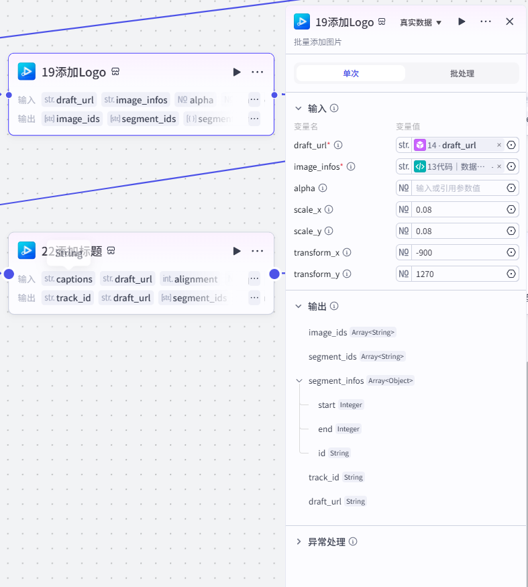The width and height of the screenshot is (528, 587).
Task: Click the panel header icon next to the 19添加Logo title
Action: (382, 21)
